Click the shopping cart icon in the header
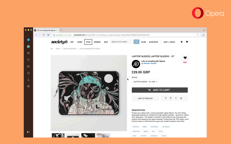This screenshot has height=144, width=231. point(187,42)
